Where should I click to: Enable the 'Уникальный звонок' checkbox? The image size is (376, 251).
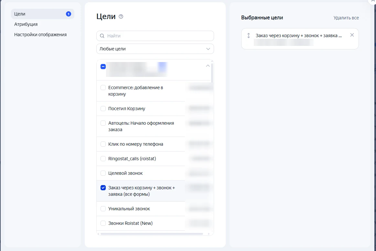103,209
